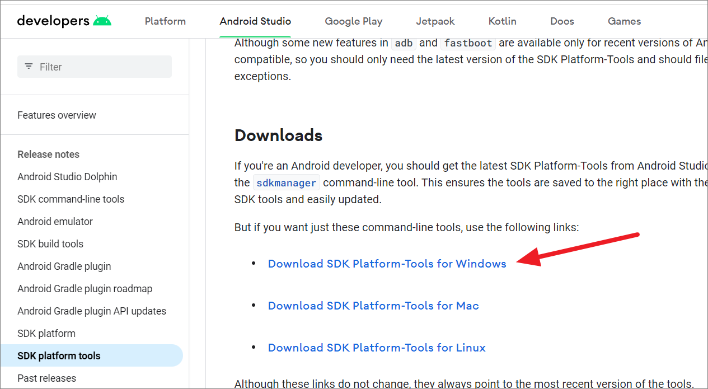Open Features overview in the sidebar
The height and width of the screenshot is (389, 708).
57,115
